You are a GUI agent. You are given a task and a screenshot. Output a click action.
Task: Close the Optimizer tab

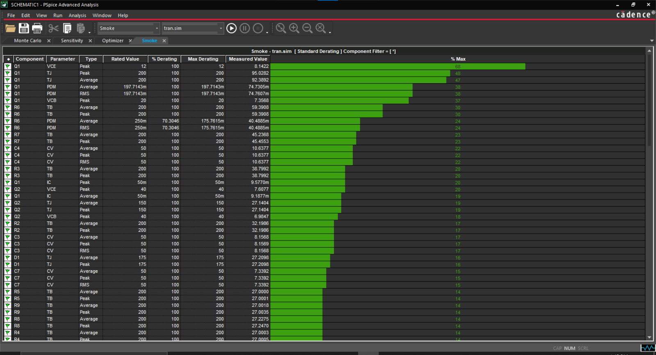[130, 41]
